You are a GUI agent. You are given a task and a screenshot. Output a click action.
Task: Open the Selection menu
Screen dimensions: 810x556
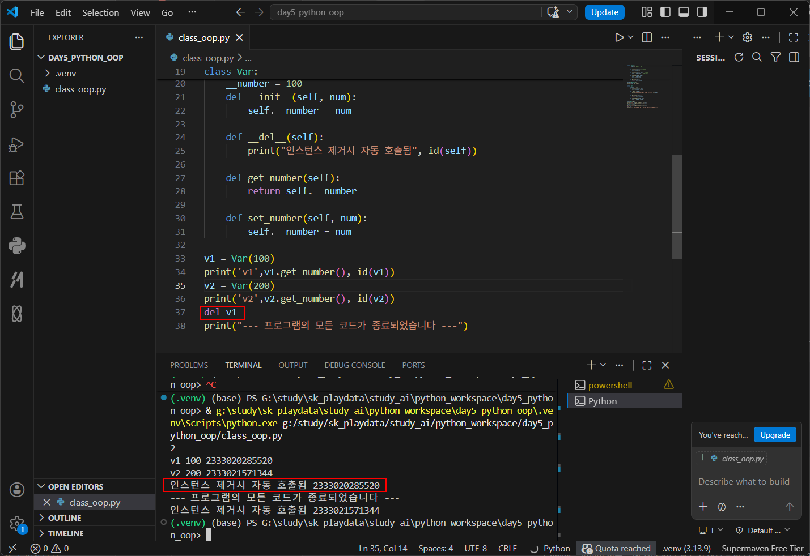click(100, 12)
